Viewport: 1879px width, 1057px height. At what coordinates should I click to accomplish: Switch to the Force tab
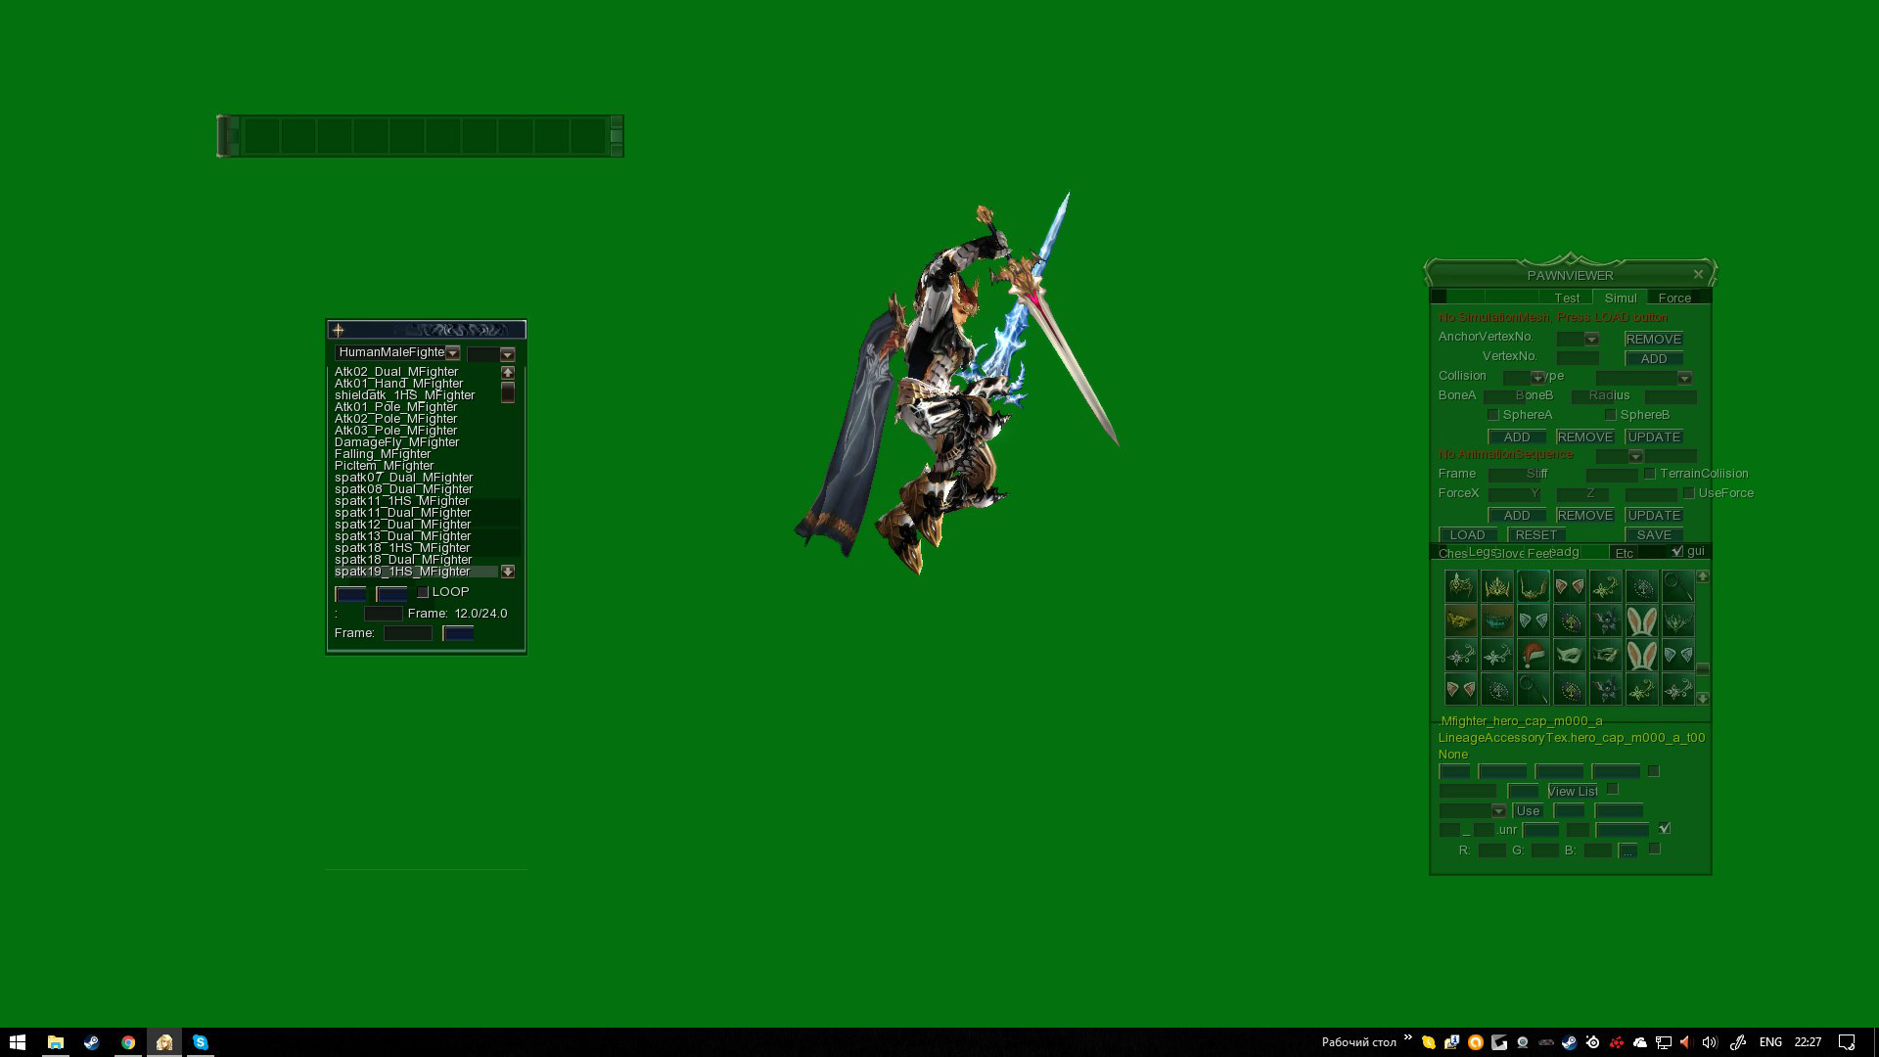coord(1674,299)
